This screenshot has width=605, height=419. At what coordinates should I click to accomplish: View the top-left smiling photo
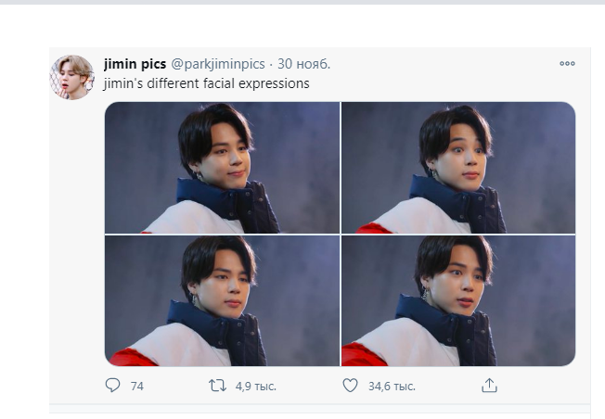click(x=223, y=168)
